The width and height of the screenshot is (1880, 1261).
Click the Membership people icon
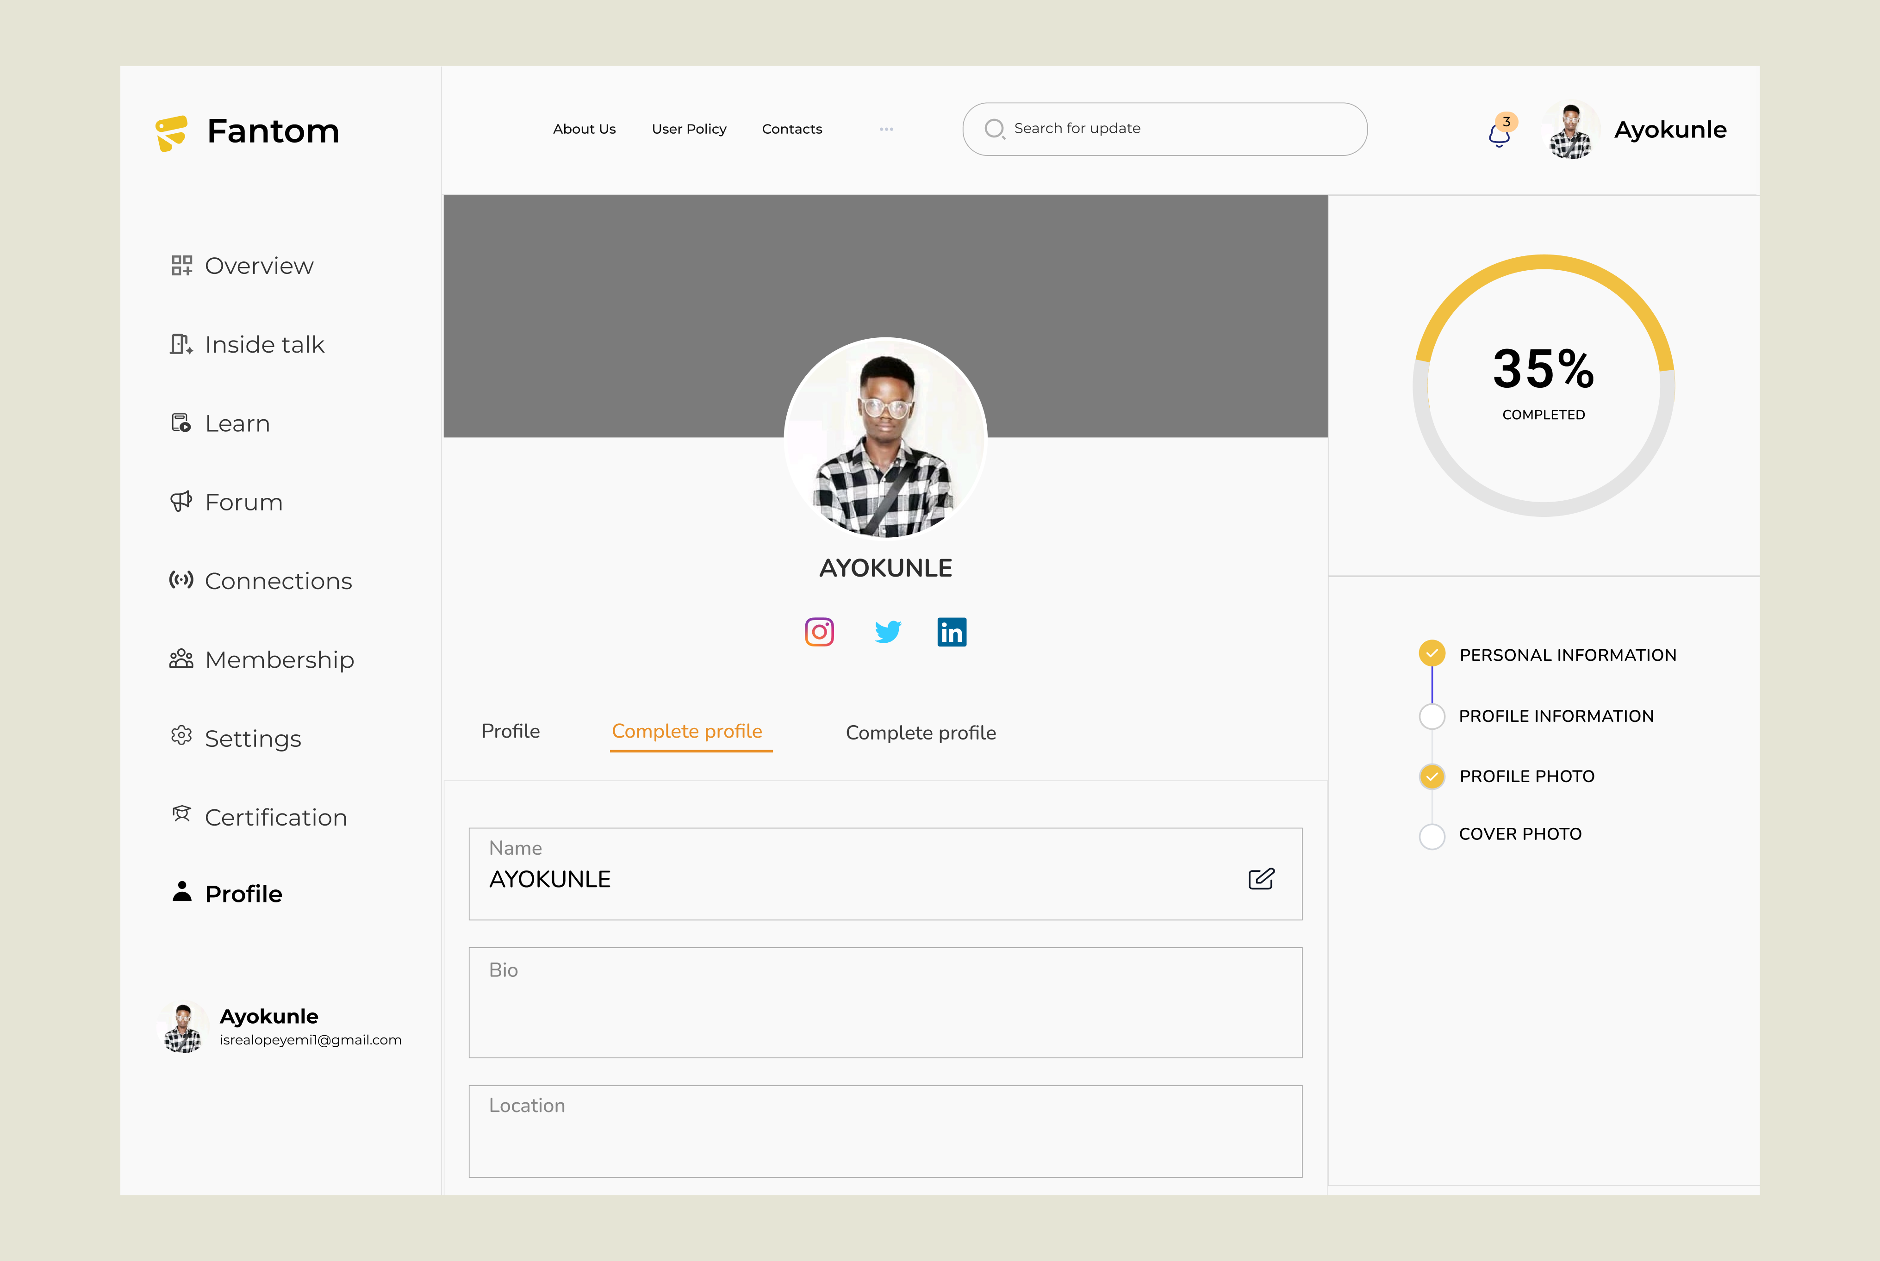point(181,658)
